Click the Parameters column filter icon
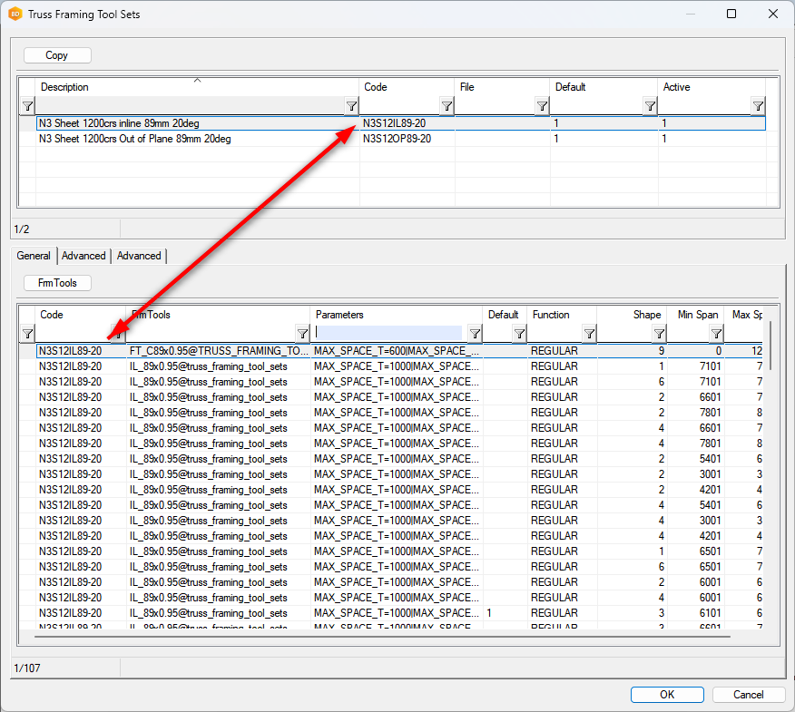Screen dimensions: 795x712 coord(475,334)
